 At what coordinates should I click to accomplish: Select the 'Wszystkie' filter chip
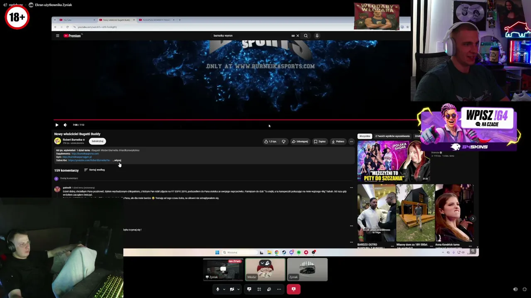coord(365,136)
